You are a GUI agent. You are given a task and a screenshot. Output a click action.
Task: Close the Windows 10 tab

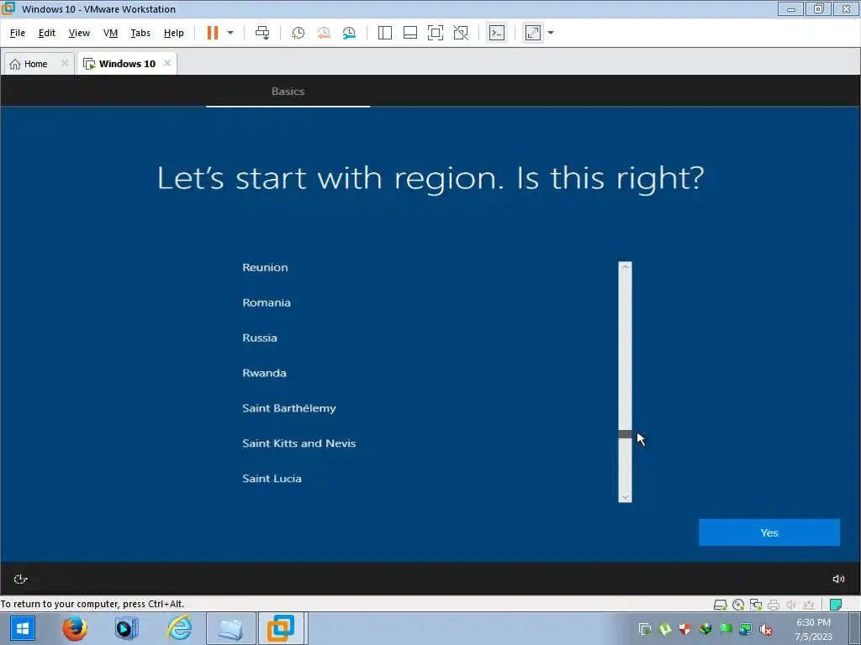point(167,63)
